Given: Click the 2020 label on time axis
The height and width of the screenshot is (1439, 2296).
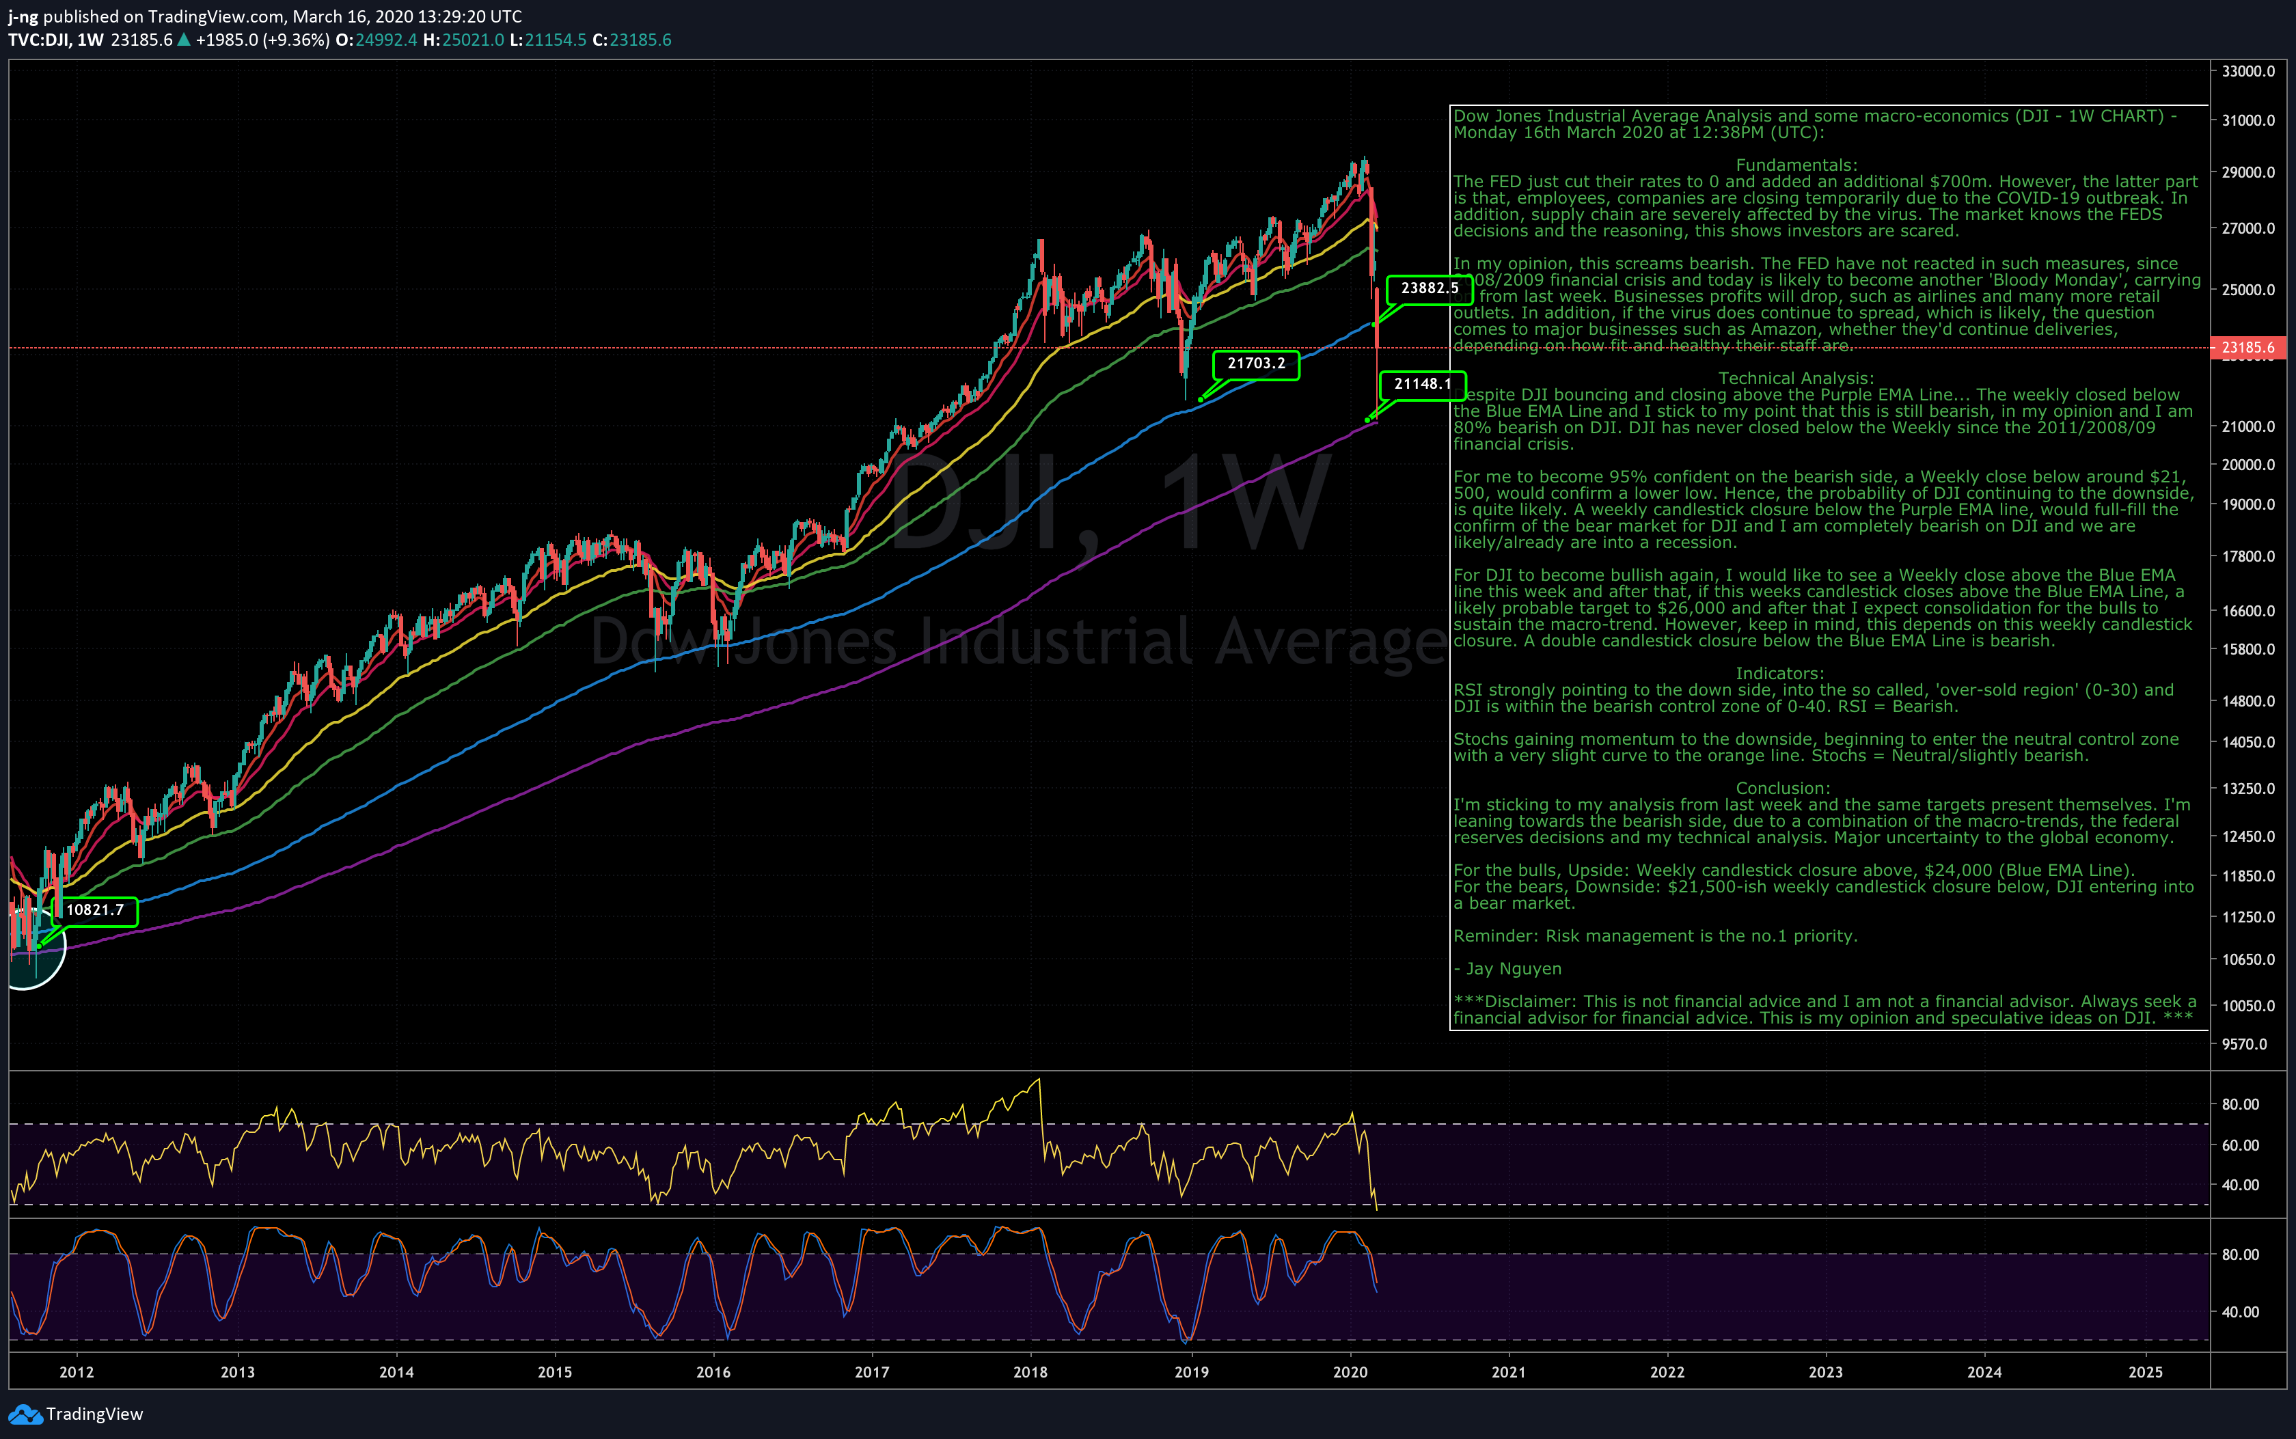Looking at the screenshot, I should (1350, 1372).
